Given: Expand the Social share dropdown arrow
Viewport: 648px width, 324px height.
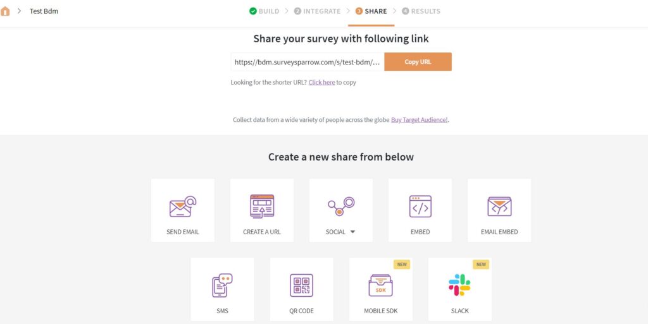Looking at the screenshot, I should [352, 232].
